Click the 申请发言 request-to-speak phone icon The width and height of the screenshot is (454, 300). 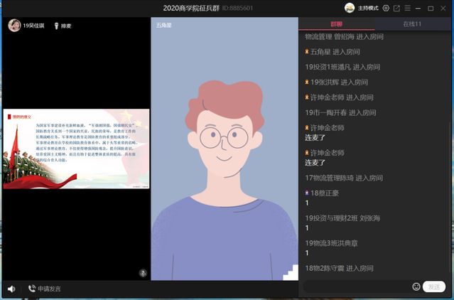(x=32, y=289)
